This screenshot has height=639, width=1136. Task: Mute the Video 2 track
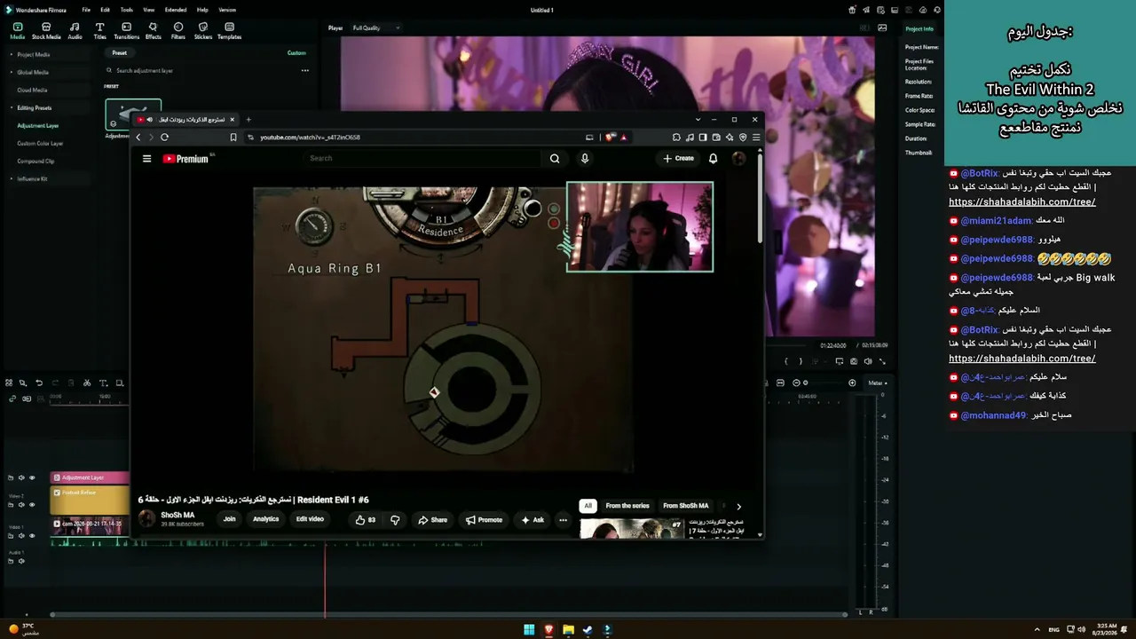pyautogui.click(x=21, y=505)
